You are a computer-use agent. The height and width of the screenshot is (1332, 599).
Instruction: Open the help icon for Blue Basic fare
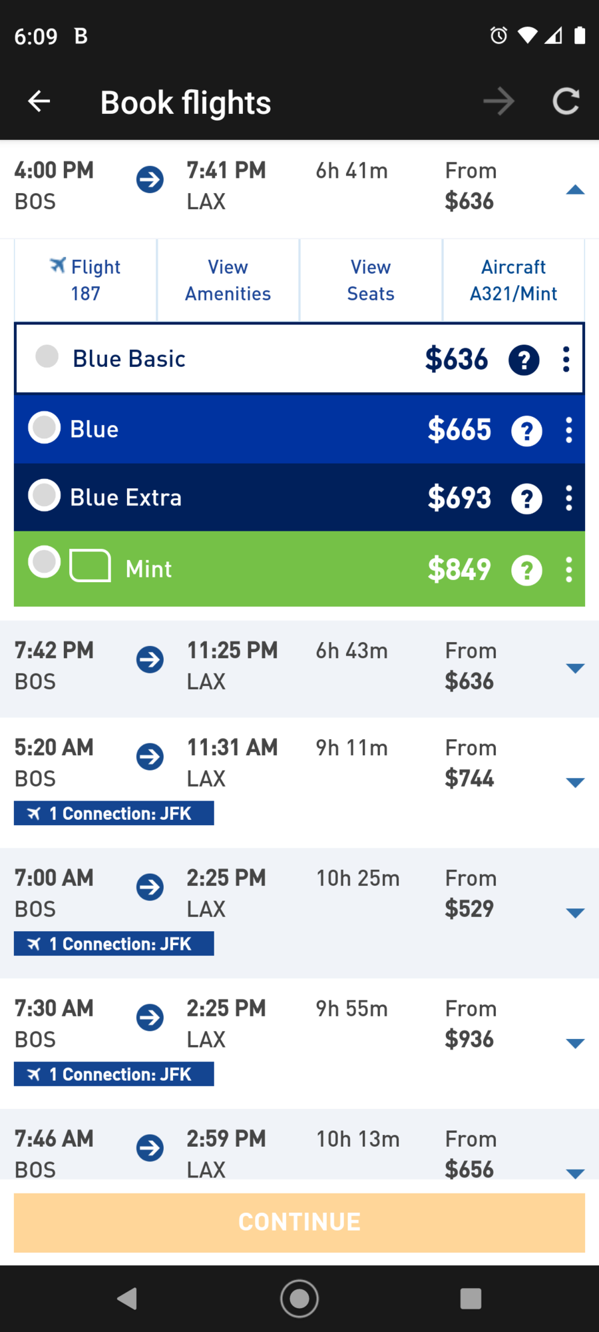coord(524,360)
